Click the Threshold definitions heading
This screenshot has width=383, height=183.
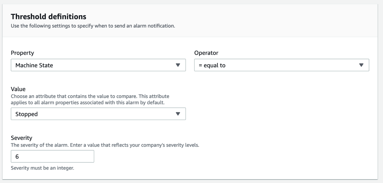click(49, 17)
